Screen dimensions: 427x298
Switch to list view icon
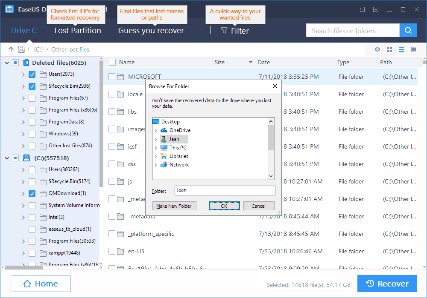pyautogui.click(x=401, y=49)
